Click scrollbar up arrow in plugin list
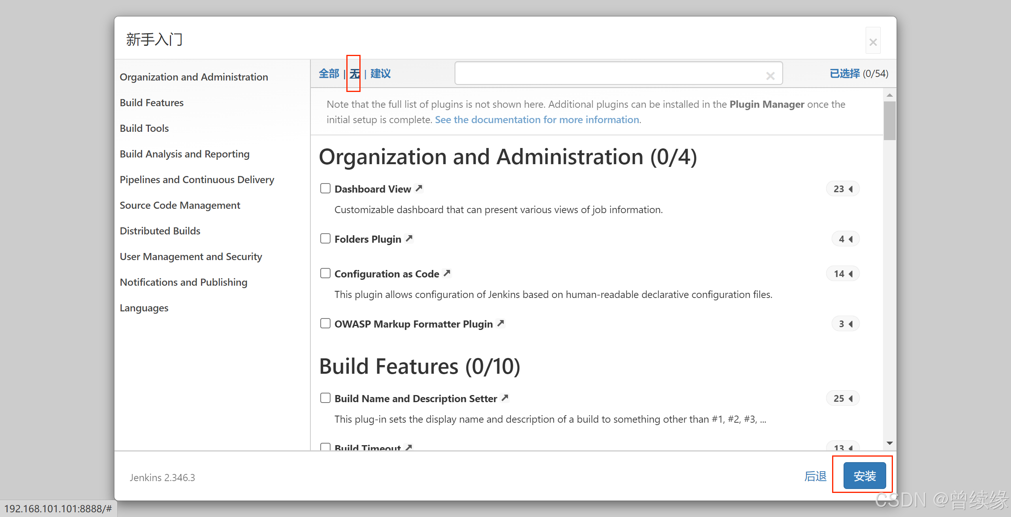The height and width of the screenshot is (517, 1011). 890,95
